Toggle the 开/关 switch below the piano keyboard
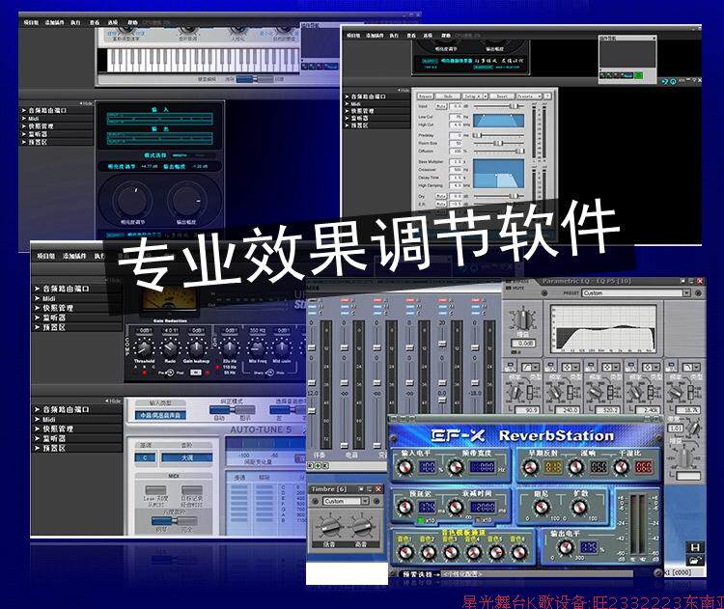The width and height of the screenshot is (724, 609). (255, 79)
